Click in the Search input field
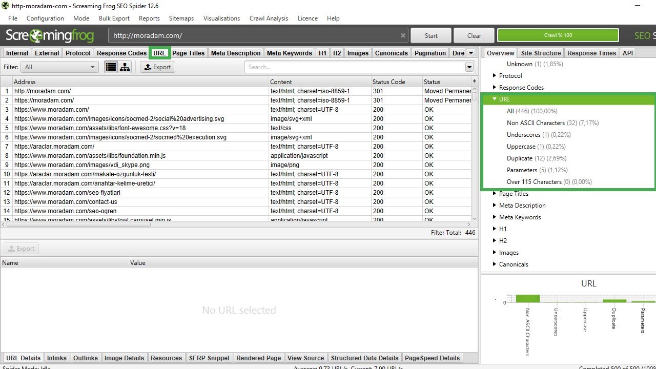 (x=355, y=67)
